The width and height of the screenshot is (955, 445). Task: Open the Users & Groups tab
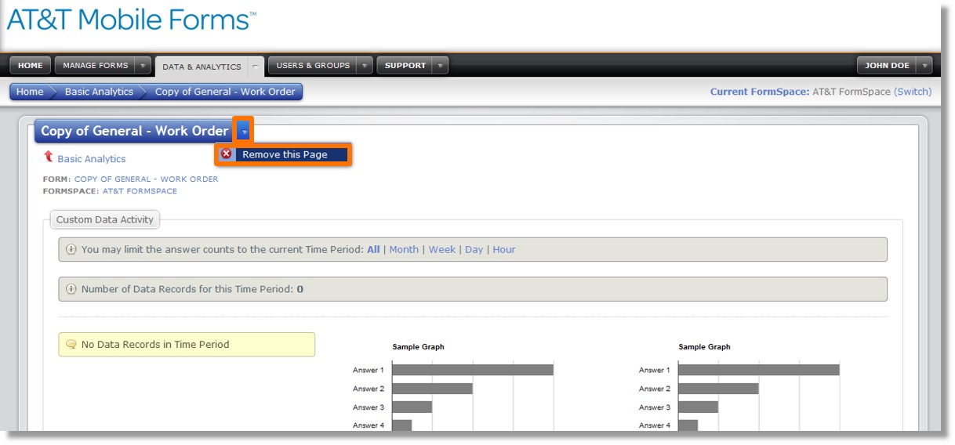pos(313,66)
